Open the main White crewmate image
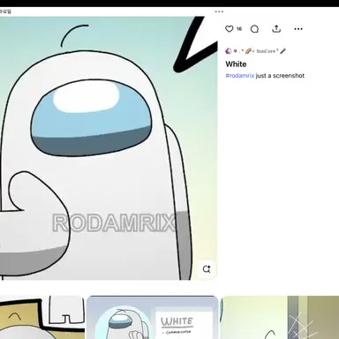Viewport: 339px width, 339px height. [x=109, y=148]
